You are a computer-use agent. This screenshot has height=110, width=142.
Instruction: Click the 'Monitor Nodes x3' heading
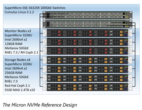(x=18, y=31)
